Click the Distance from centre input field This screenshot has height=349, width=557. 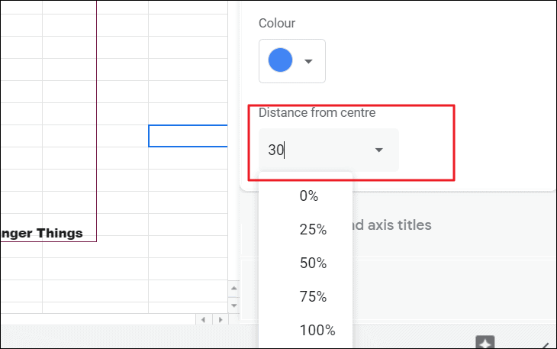click(329, 150)
